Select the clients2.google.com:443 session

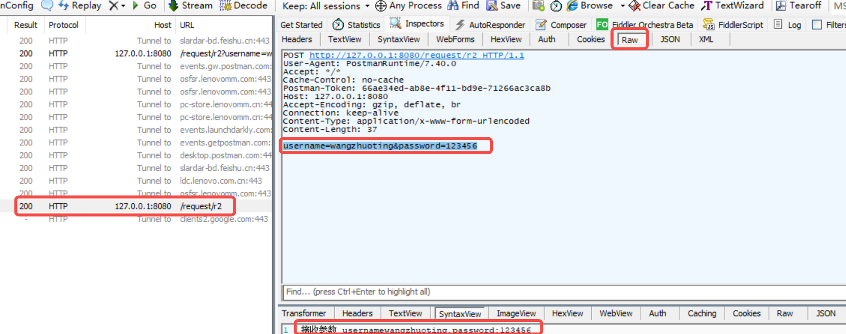[136, 219]
